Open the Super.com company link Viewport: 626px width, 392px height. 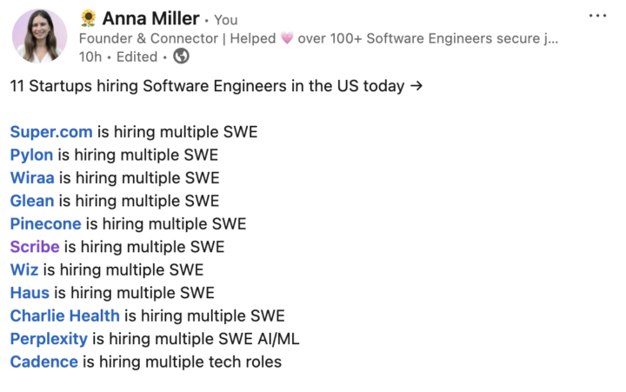click(50, 132)
